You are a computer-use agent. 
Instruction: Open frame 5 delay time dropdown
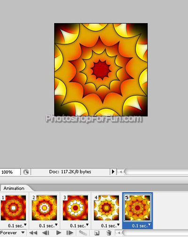pos(141,226)
